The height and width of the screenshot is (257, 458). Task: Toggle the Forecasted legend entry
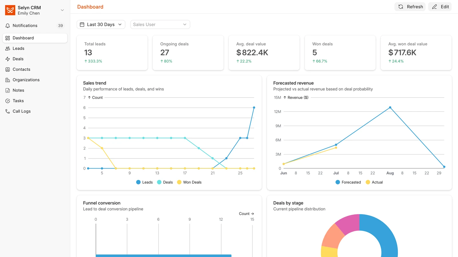[x=348, y=182]
